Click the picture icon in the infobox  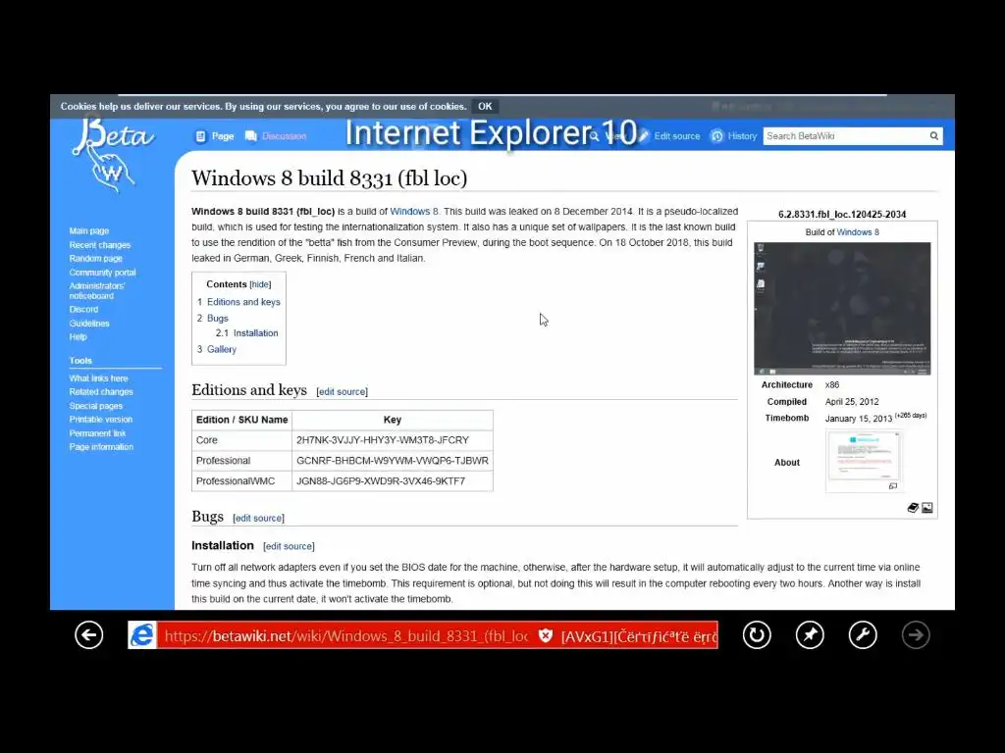click(x=927, y=508)
